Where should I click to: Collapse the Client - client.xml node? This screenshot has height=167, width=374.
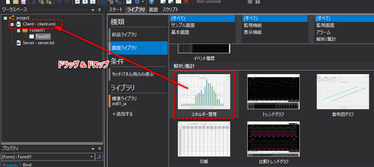point(12,24)
